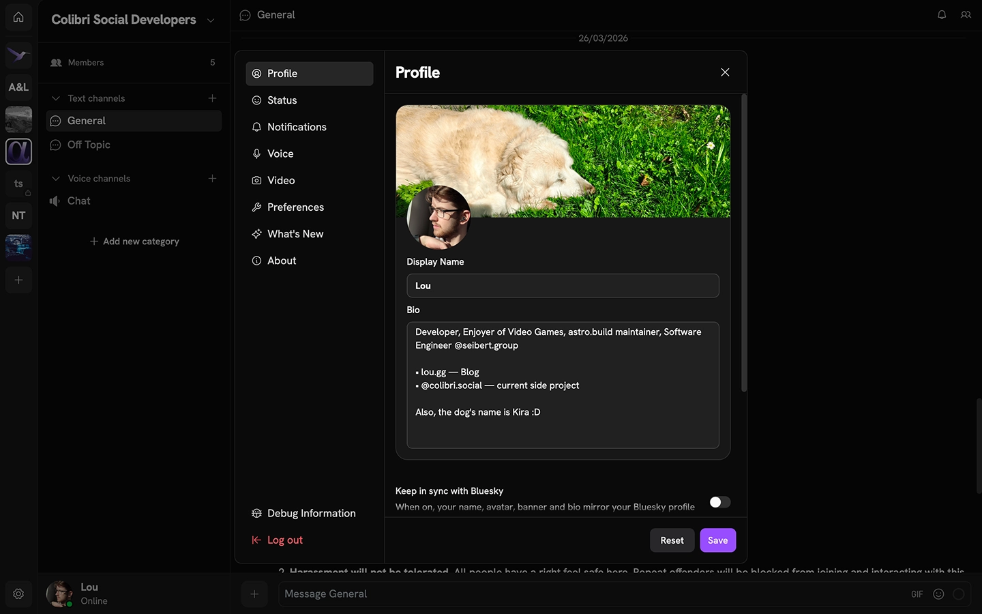The width and height of the screenshot is (982, 614).
Task: Close the Profile dialog
Action: [x=725, y=72]
